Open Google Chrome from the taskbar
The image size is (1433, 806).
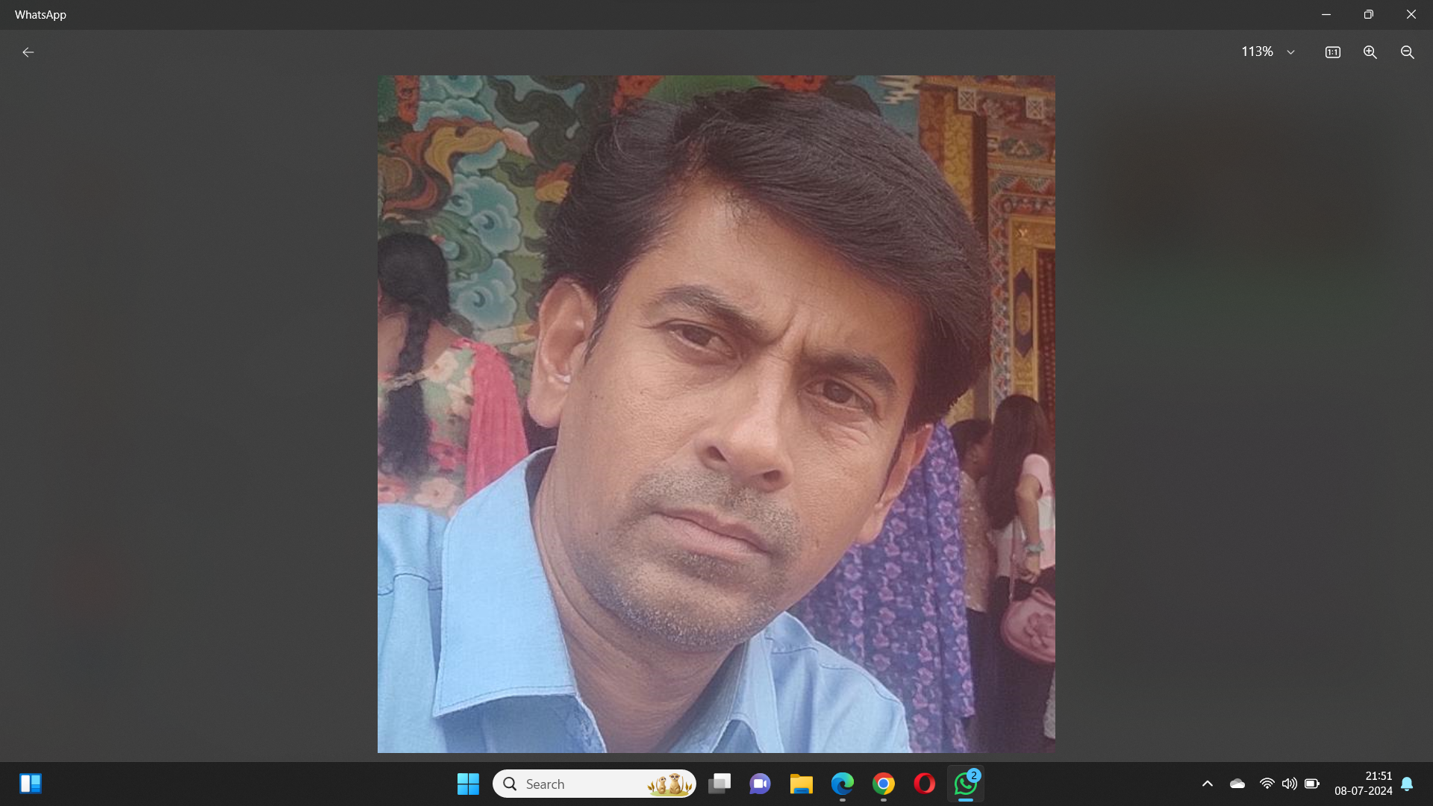884,784
